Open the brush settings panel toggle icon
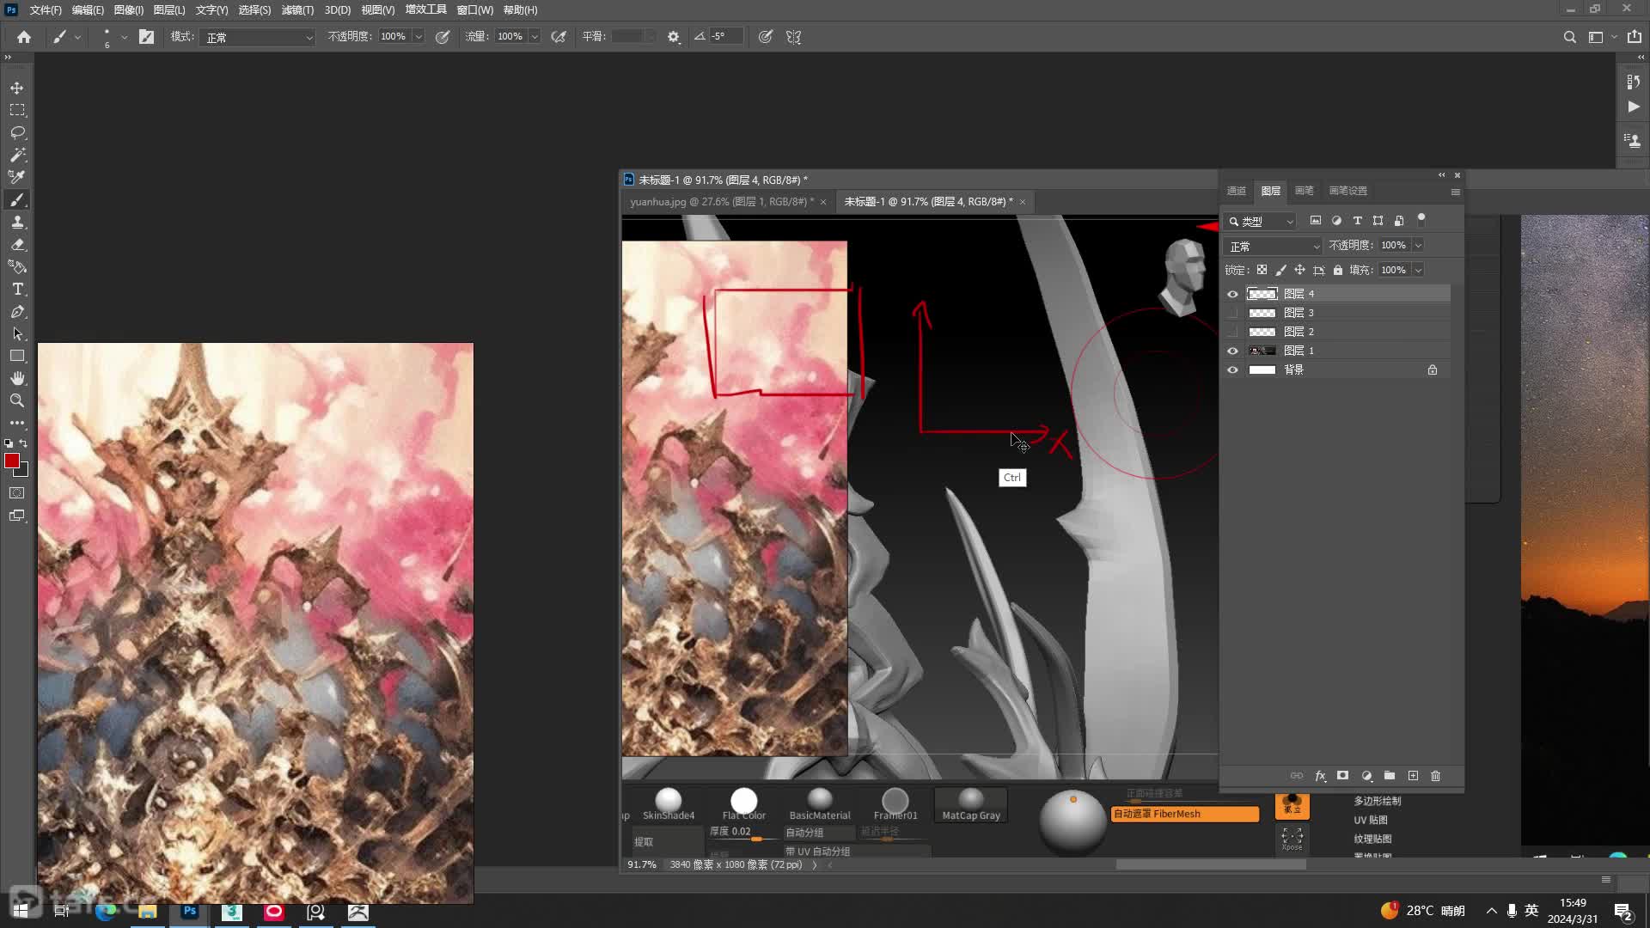Image resolution: width=1650 pixels, height=928 pixels. [x=147, y=37]
